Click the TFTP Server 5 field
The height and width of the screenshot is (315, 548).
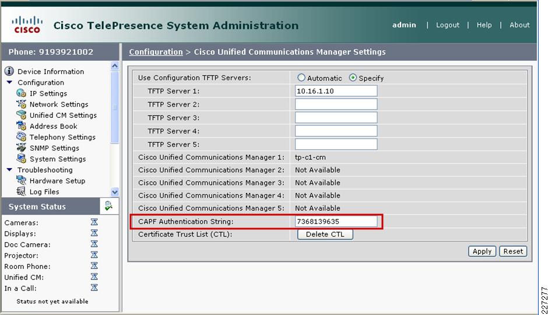[336, 144]
